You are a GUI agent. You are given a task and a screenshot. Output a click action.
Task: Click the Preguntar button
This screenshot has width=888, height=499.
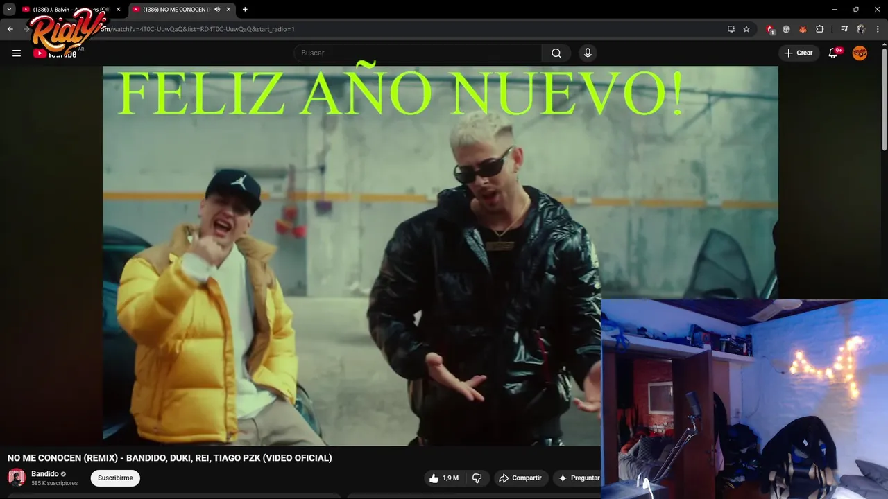pos(579,478)
